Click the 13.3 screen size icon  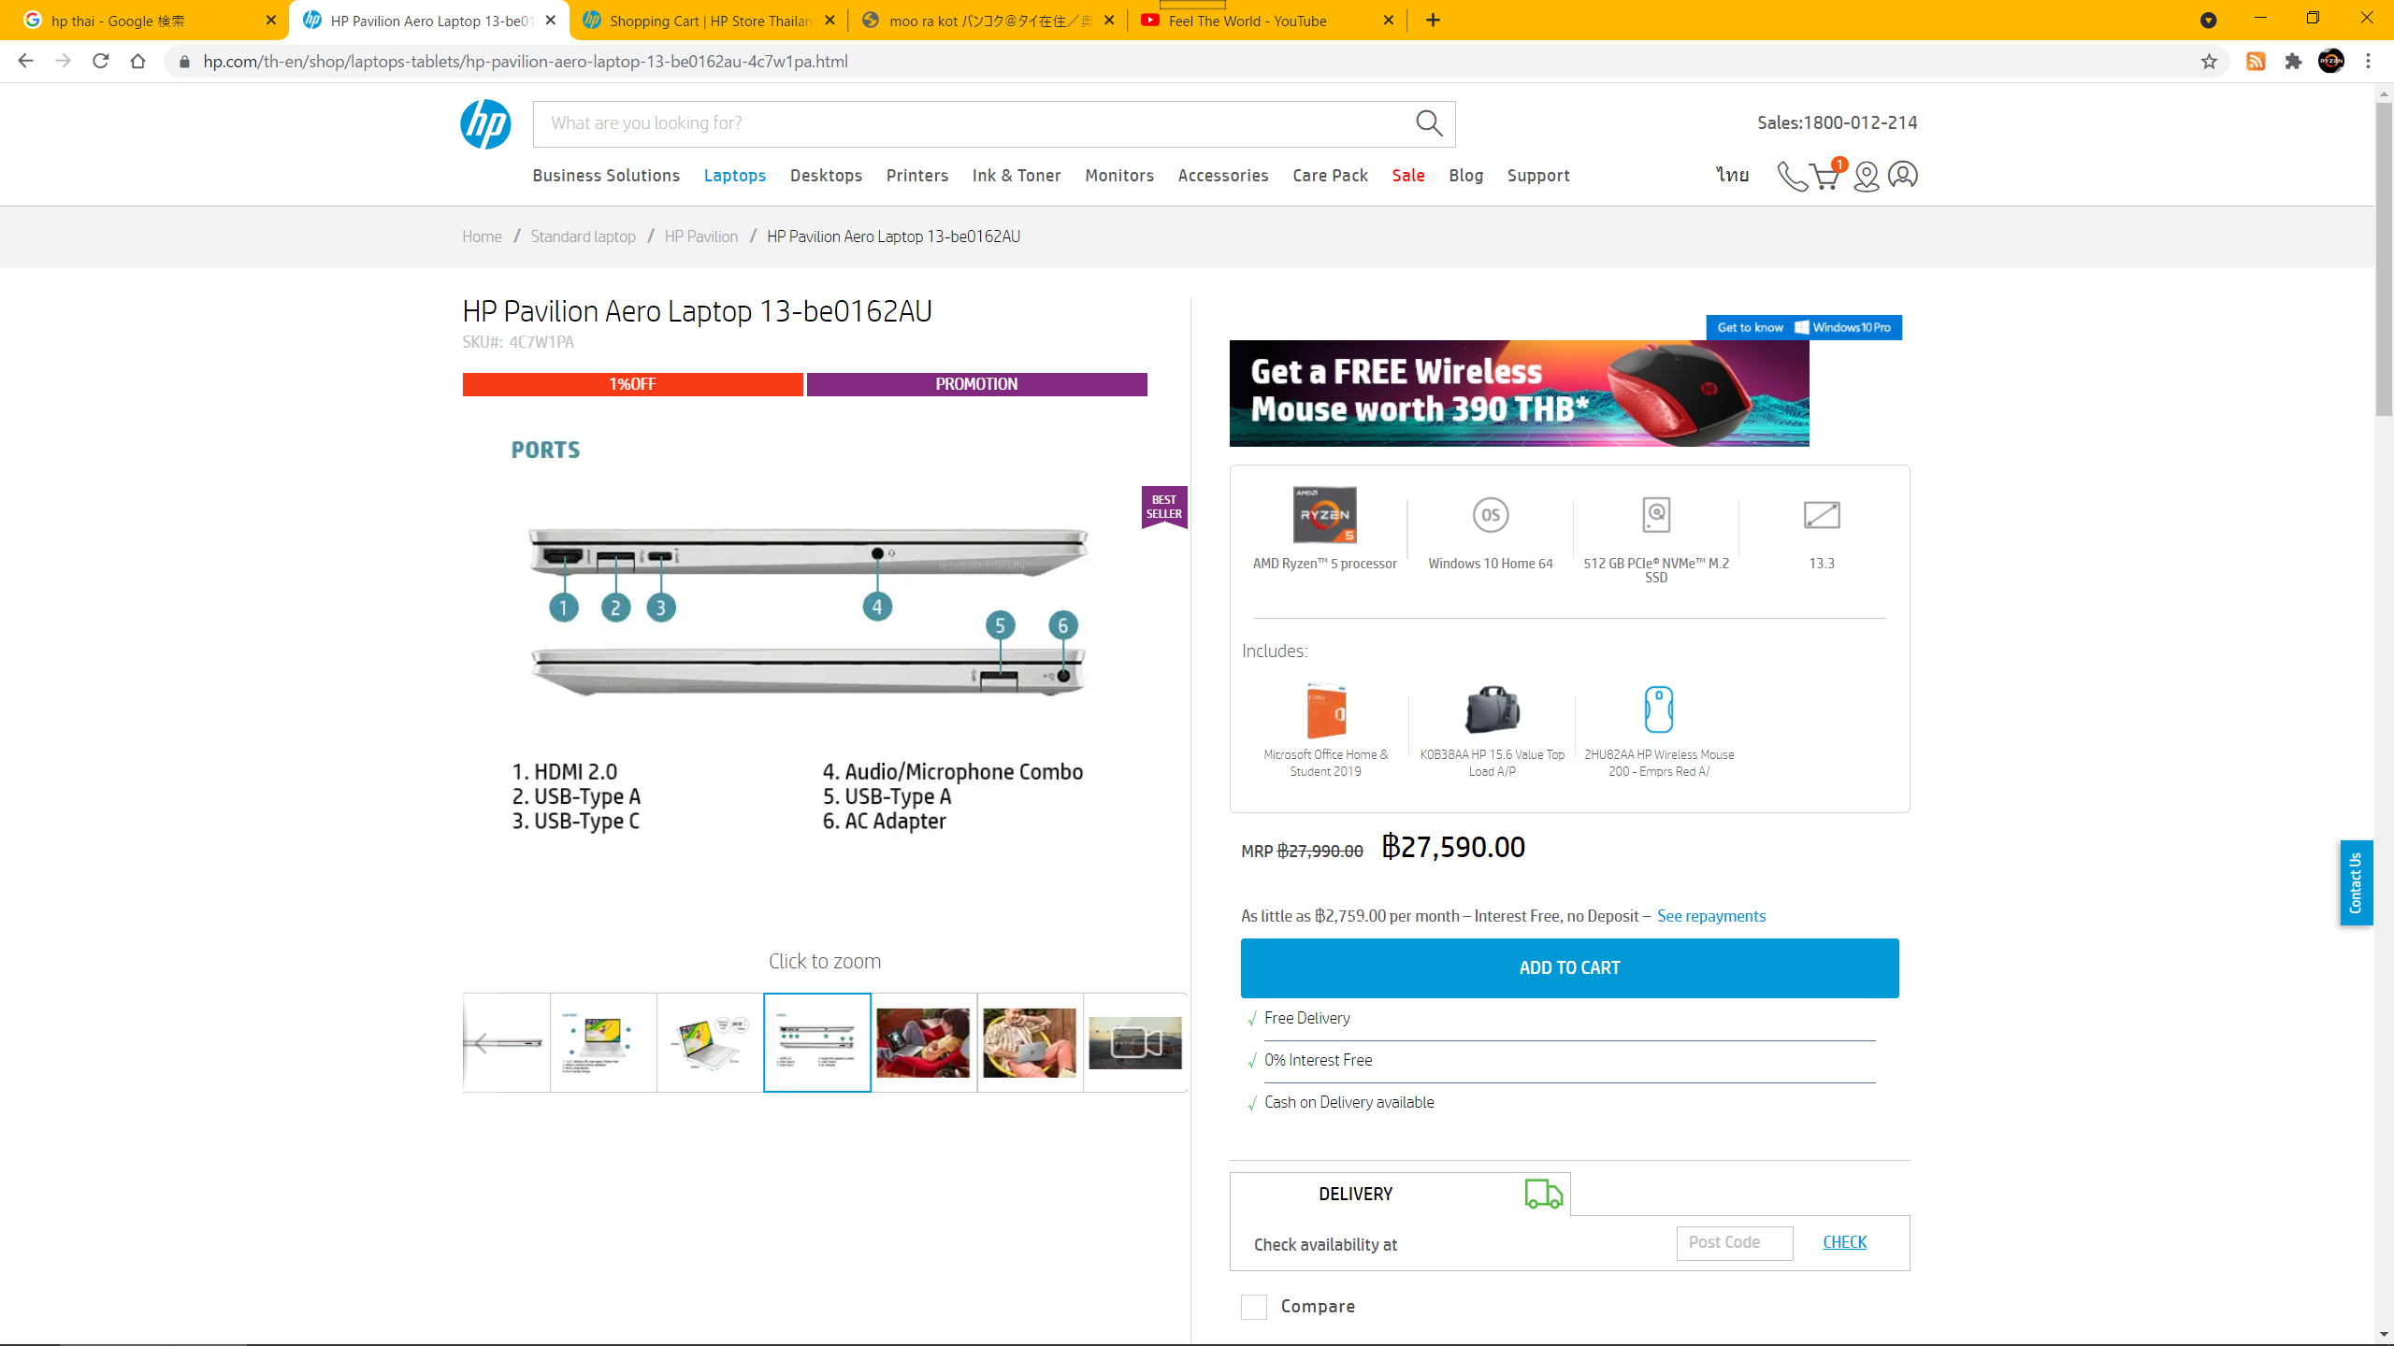(1822, 515)
